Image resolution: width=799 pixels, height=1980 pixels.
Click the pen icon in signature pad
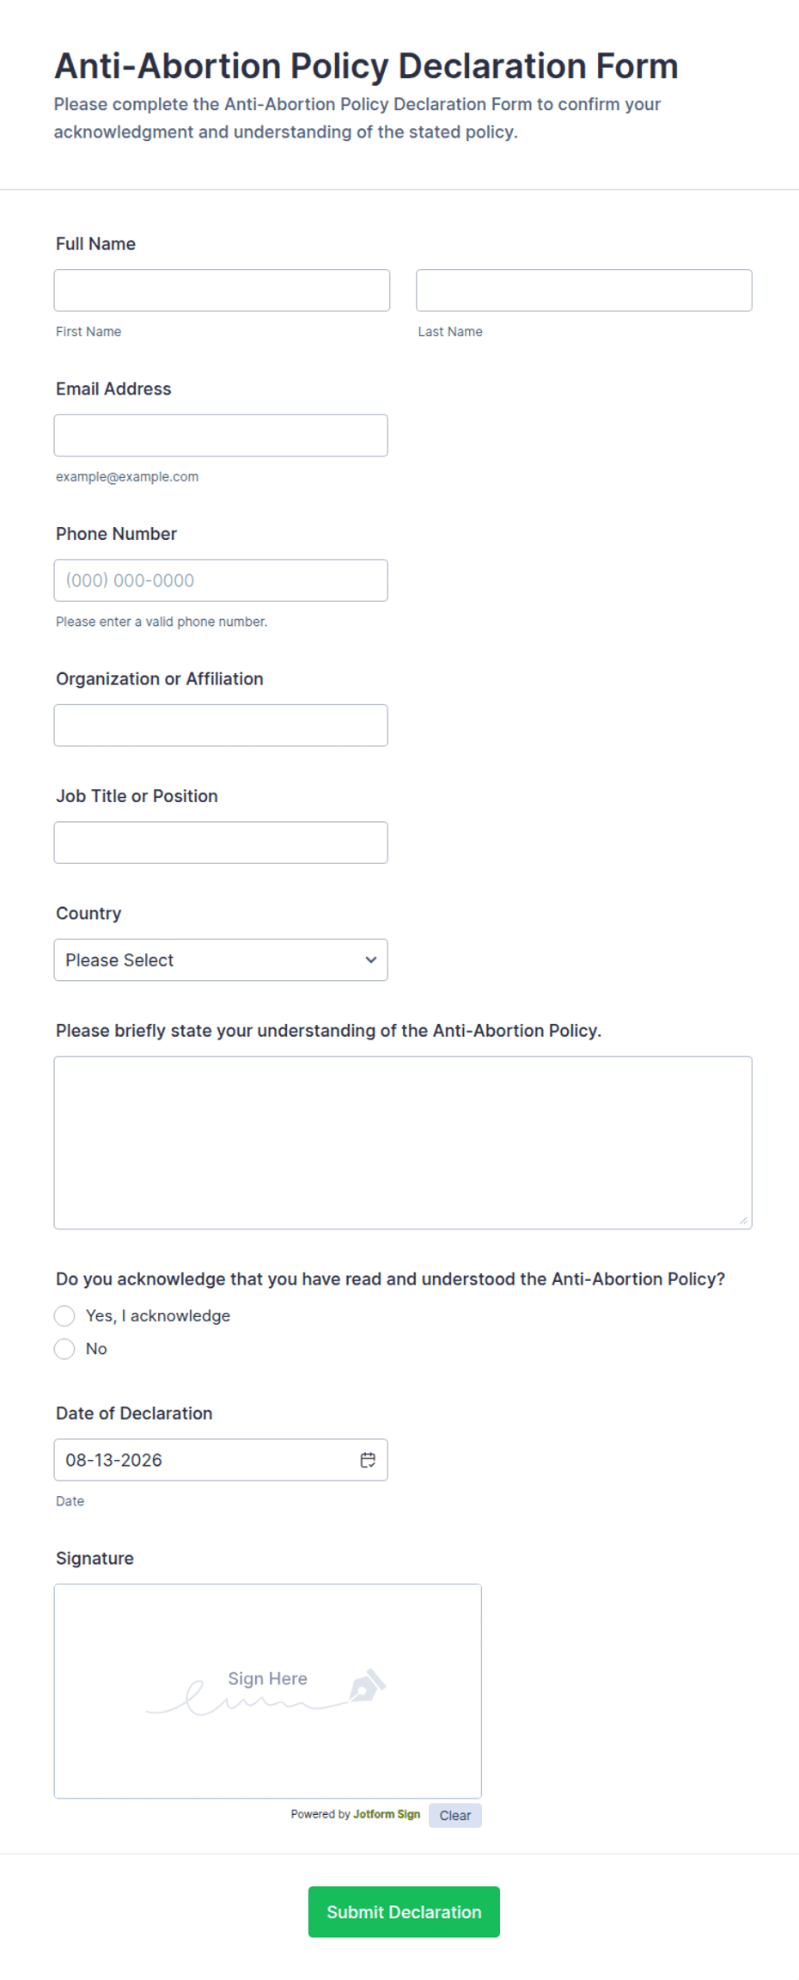pyautogui.click(x=367, y=1685)
